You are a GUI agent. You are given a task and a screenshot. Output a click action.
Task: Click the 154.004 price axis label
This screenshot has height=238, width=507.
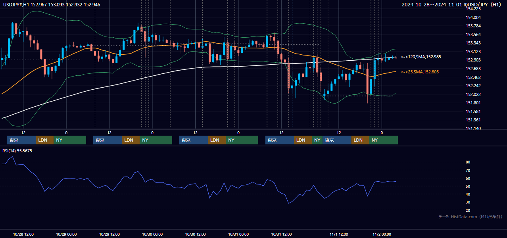473,17
